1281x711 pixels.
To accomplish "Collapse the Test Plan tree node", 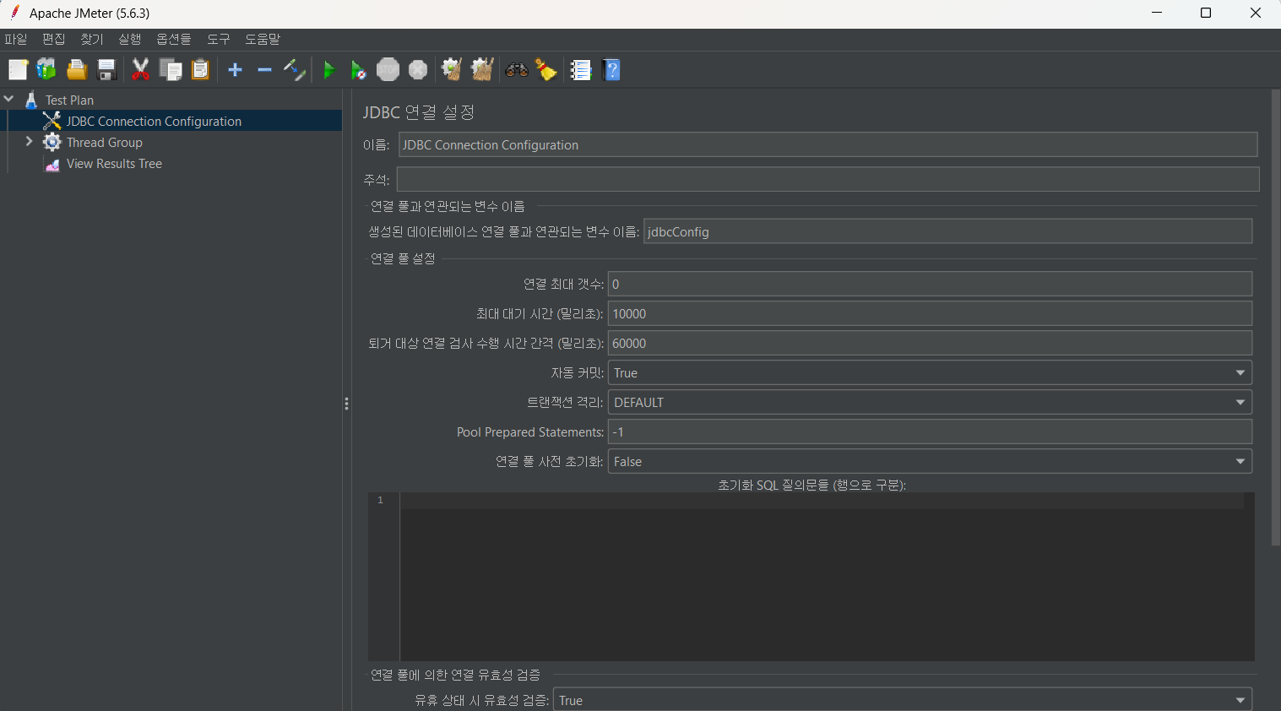I will point(9,99).
